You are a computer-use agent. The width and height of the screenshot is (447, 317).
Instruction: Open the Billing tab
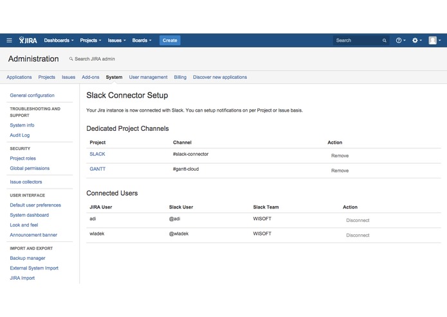point(180,77)
